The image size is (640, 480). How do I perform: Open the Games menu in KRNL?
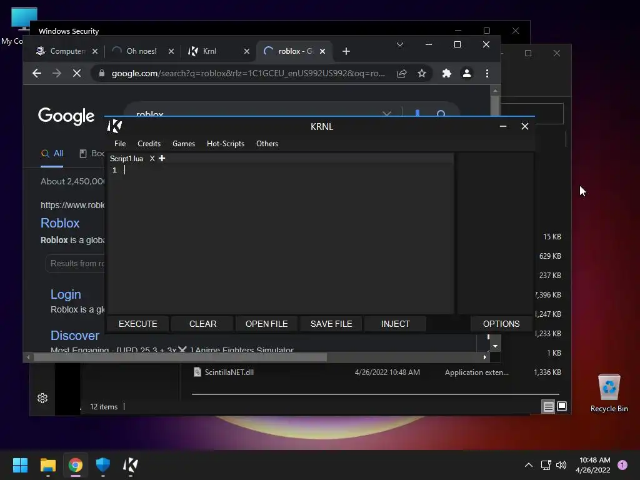184,144
